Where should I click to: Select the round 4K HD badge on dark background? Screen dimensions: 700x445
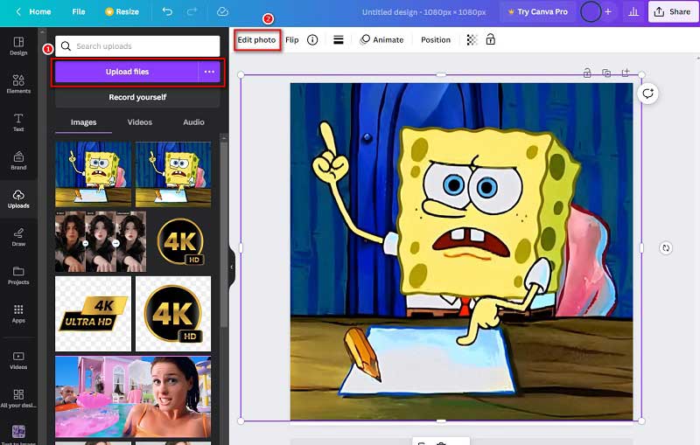pyautogui.click(x=180, y=241)
